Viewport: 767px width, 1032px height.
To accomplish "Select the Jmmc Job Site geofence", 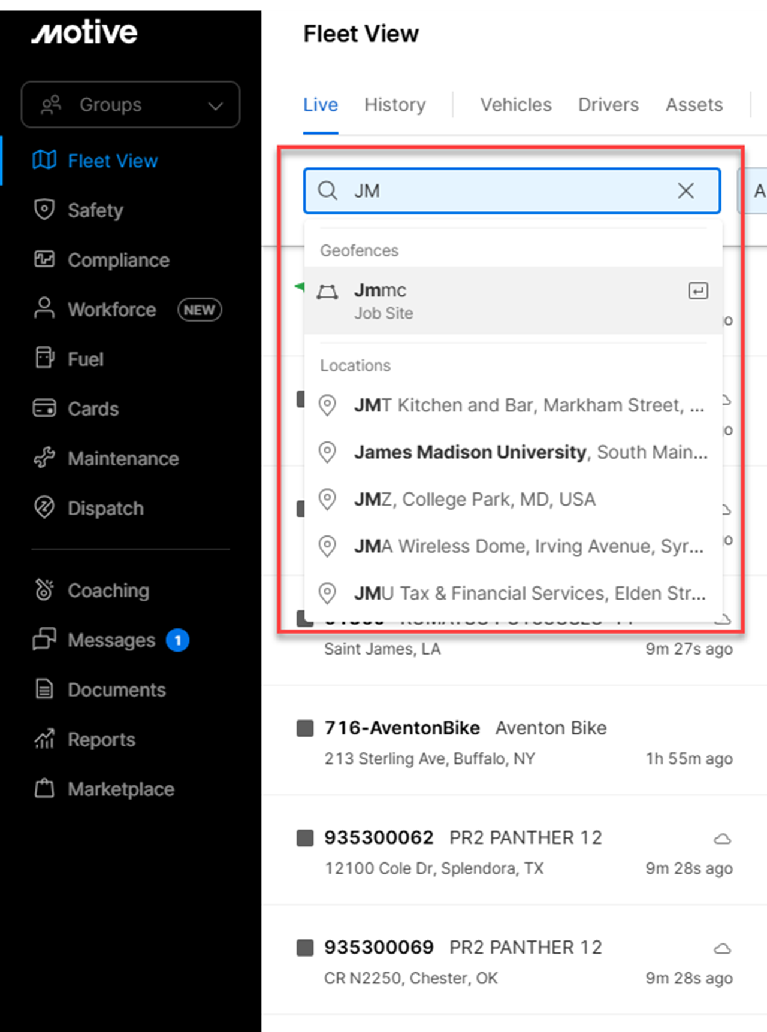I will (514, 301).
